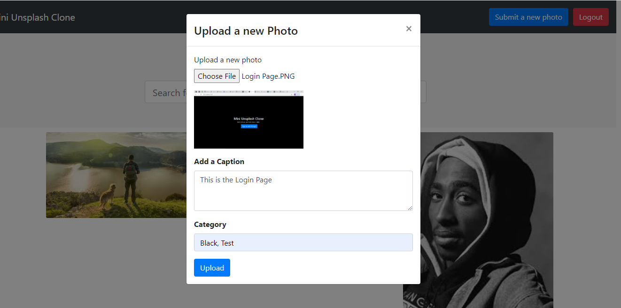
Task: Click the caption text This is the Login Page
Action: [236, 180]
